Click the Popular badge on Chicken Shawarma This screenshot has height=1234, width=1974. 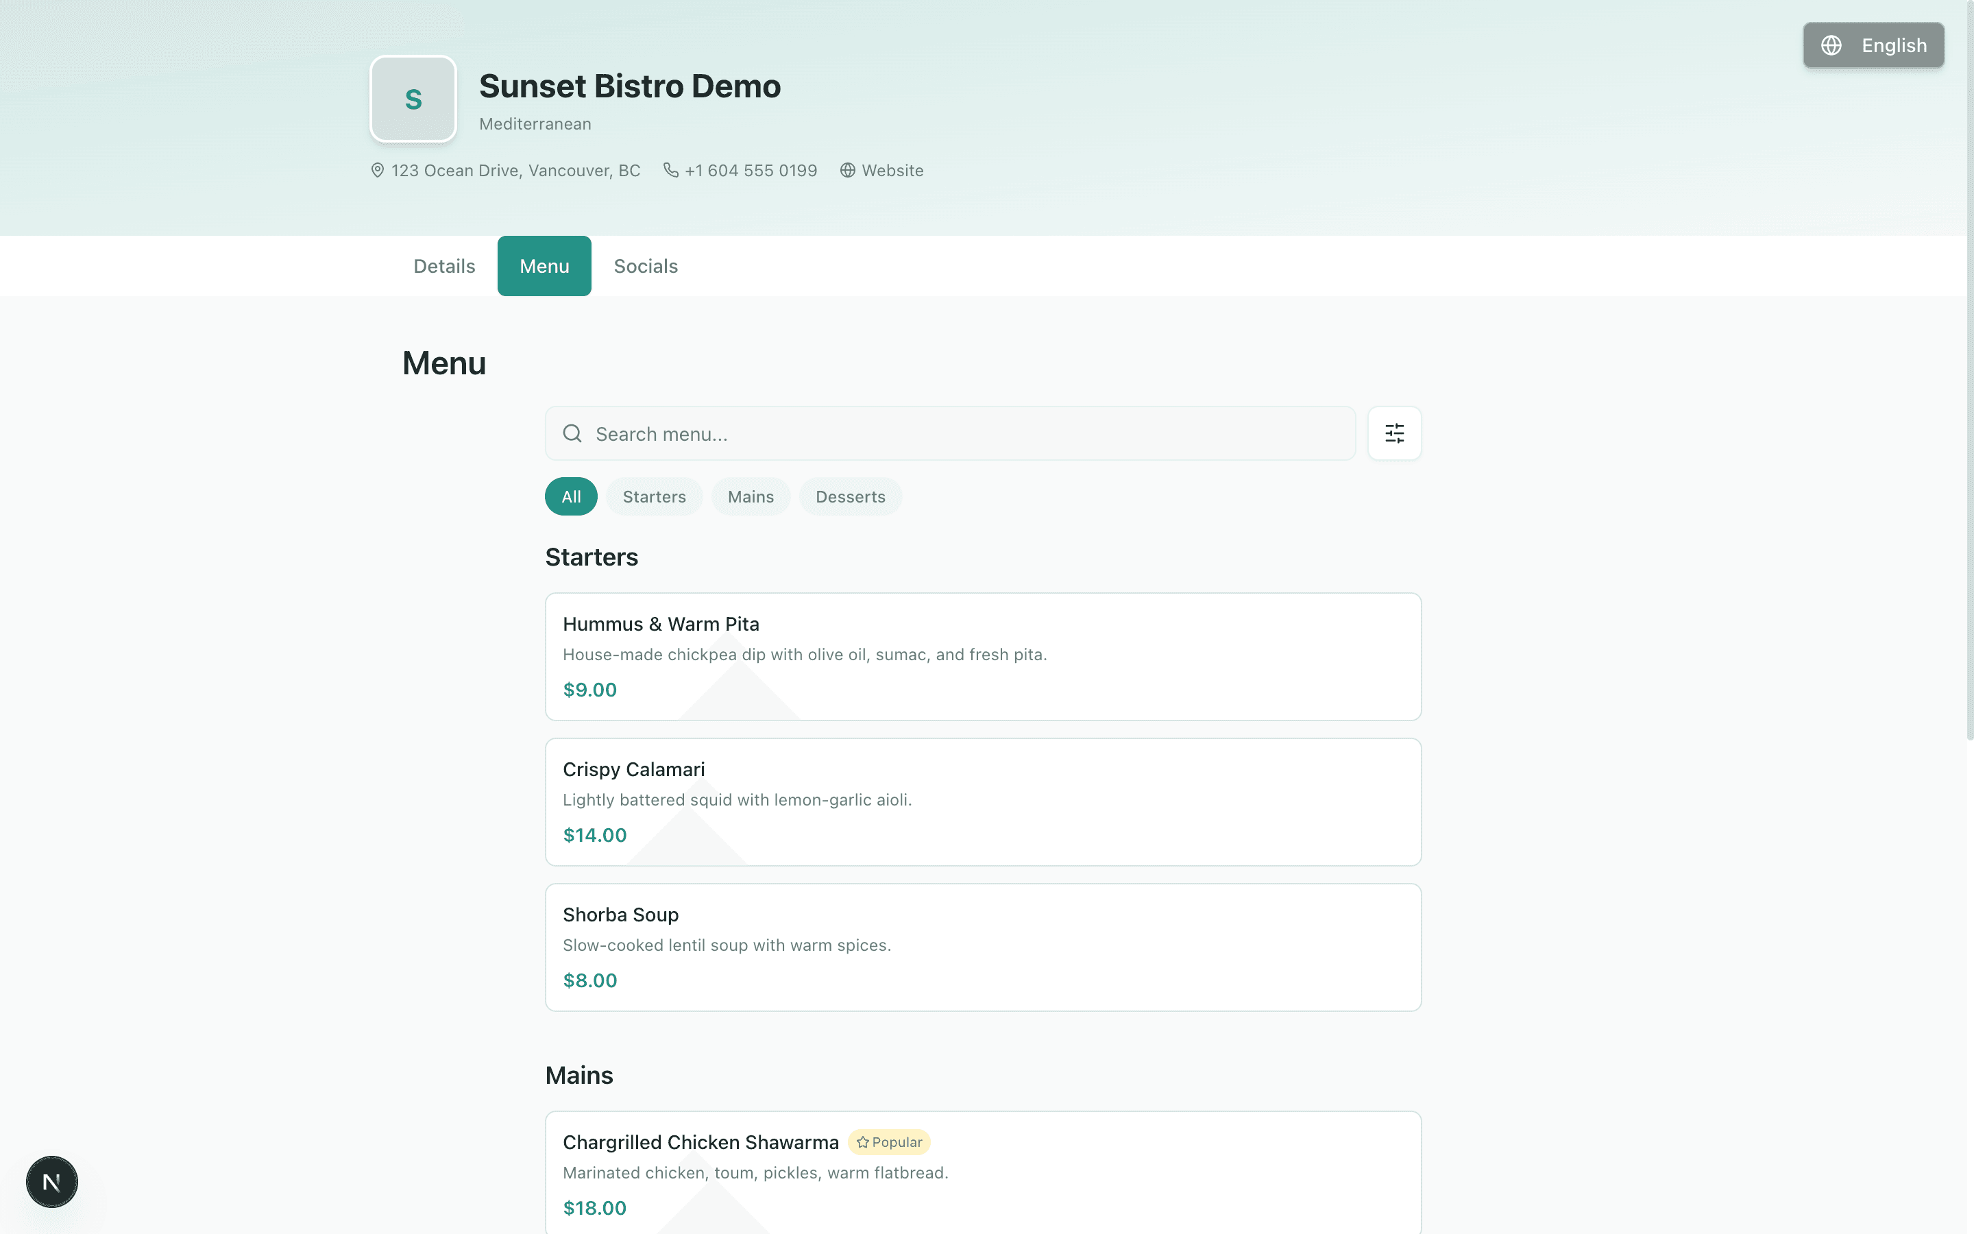click(889, 1141)
